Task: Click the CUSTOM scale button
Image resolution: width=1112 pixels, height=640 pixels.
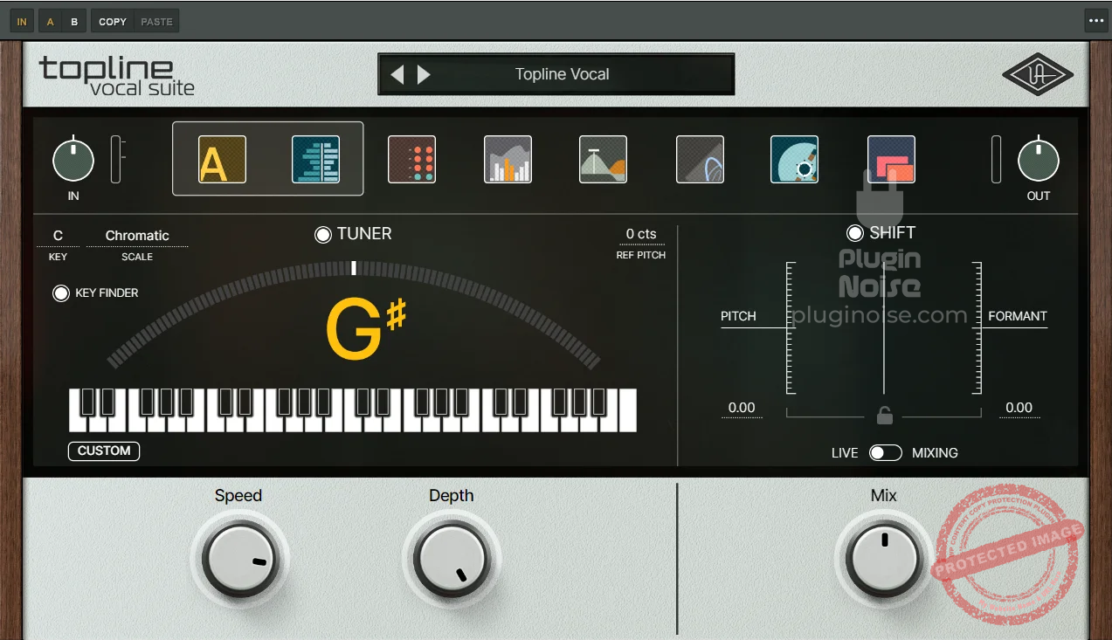Action: [104, 451]
